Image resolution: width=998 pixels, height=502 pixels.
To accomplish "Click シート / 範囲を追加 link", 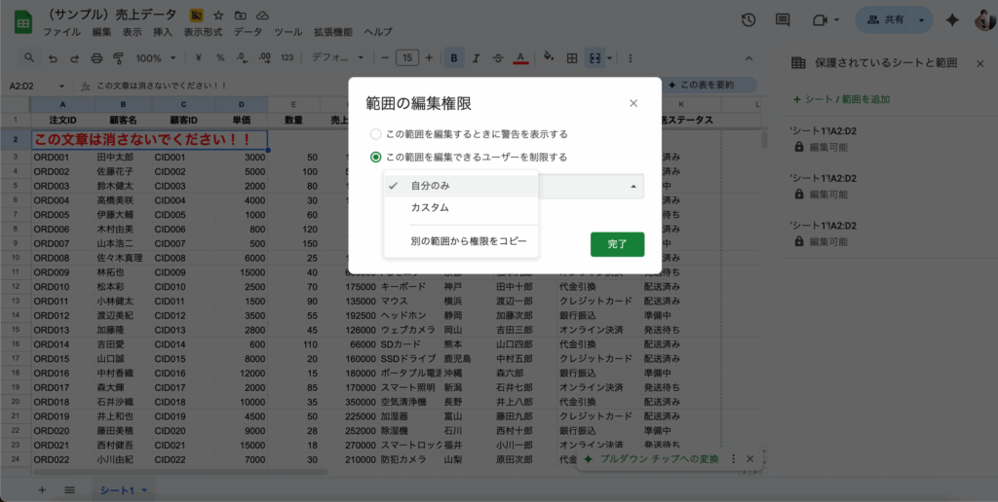I will 841,99.
